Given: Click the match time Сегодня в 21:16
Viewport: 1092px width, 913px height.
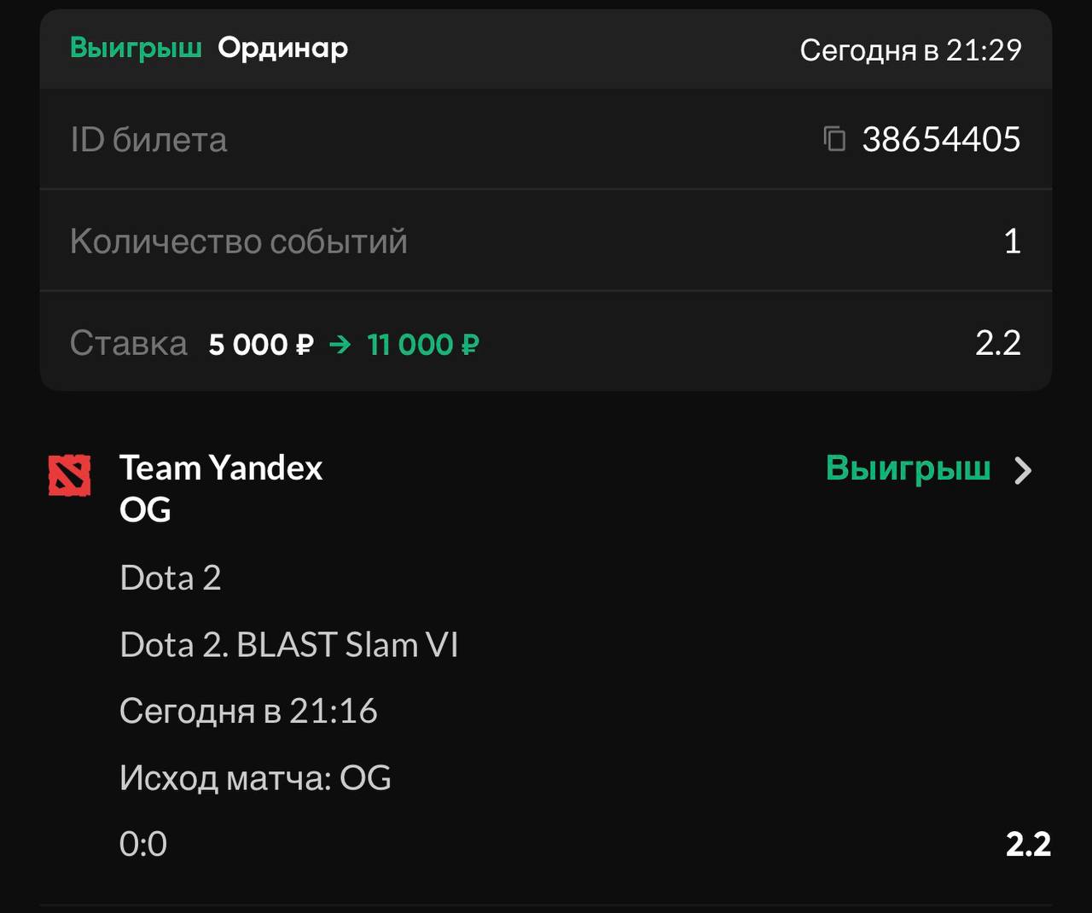Looking at the screenshot, I should tap(248, 711).
